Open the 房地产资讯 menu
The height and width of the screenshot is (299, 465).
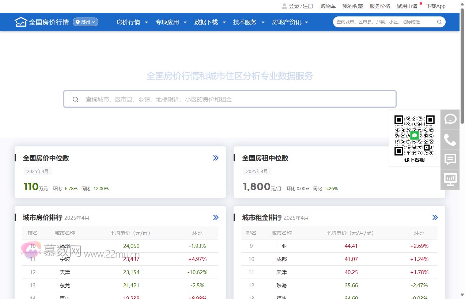pos(287,22)
